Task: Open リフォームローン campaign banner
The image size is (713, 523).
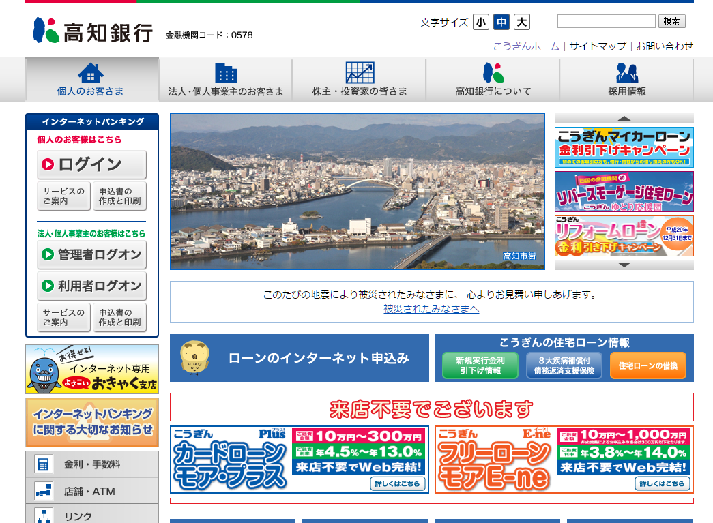Action: tap(624, 236)
